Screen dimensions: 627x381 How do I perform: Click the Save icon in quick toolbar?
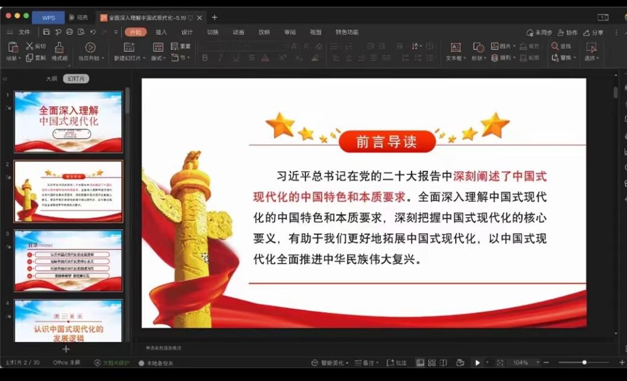pyautogui.click(x=46, y=32)
